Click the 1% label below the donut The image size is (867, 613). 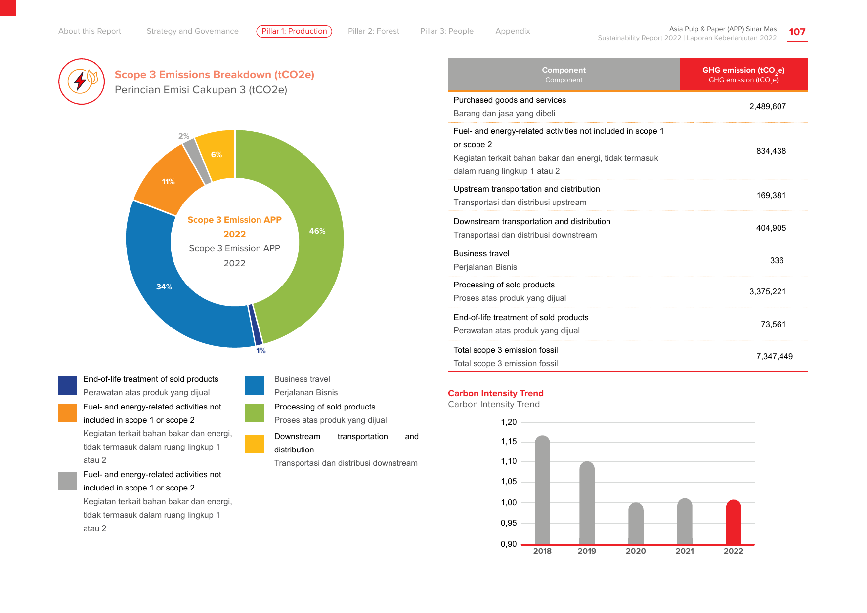261,351
